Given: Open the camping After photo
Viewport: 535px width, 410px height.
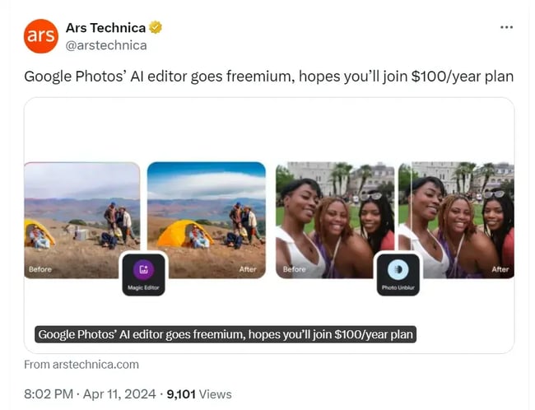Looking at the screenshot, I should point(207,219).
